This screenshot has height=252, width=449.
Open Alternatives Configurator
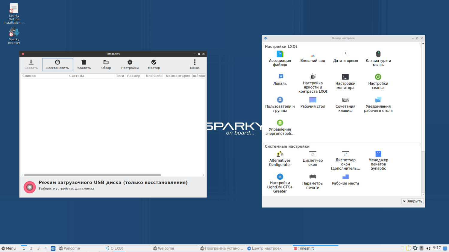coord(280,154)
